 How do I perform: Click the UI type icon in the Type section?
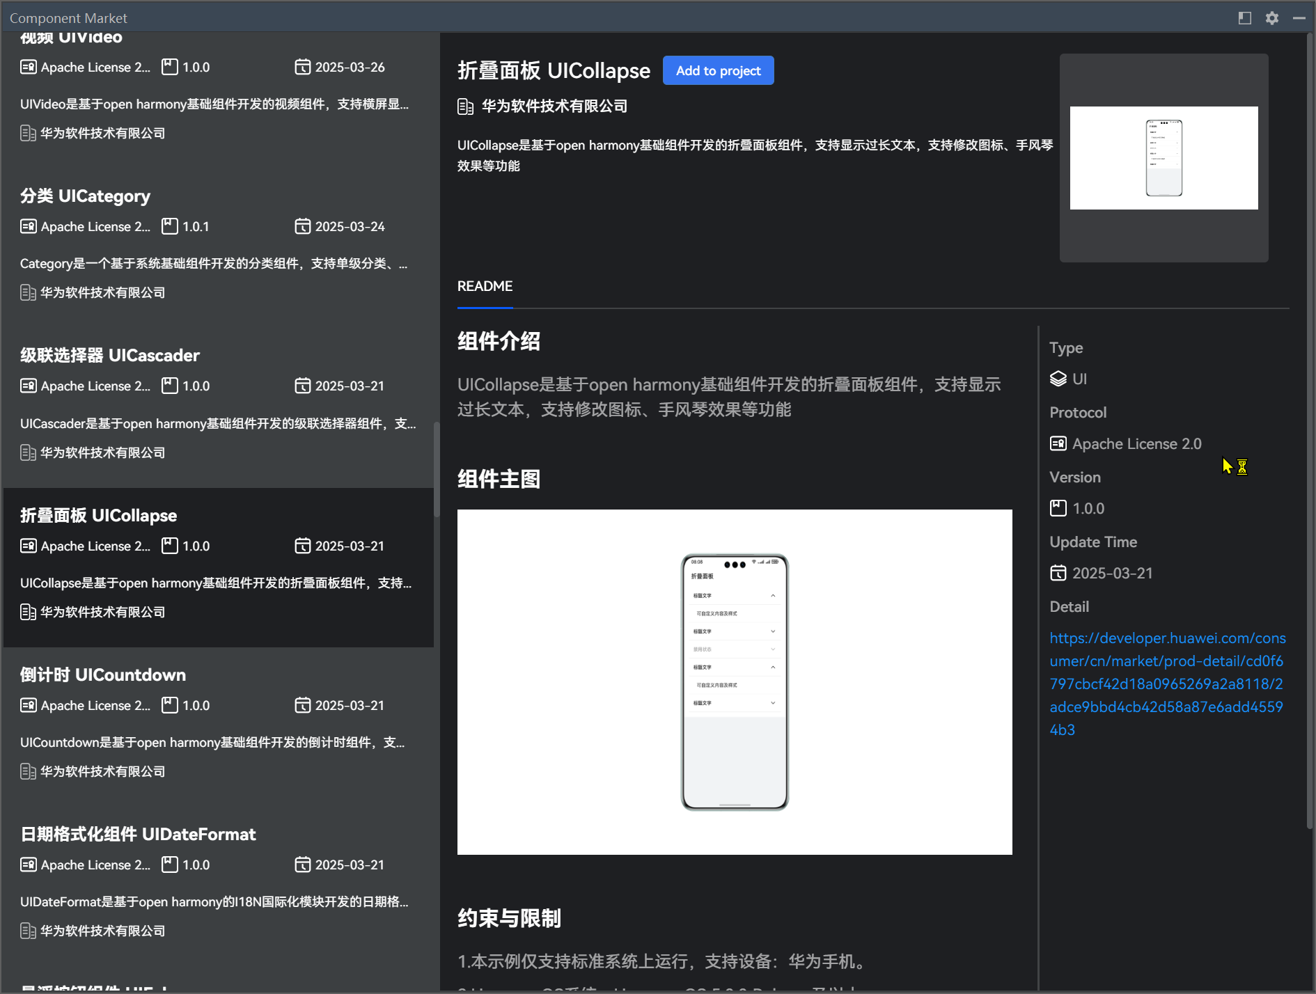point(1058,379)
